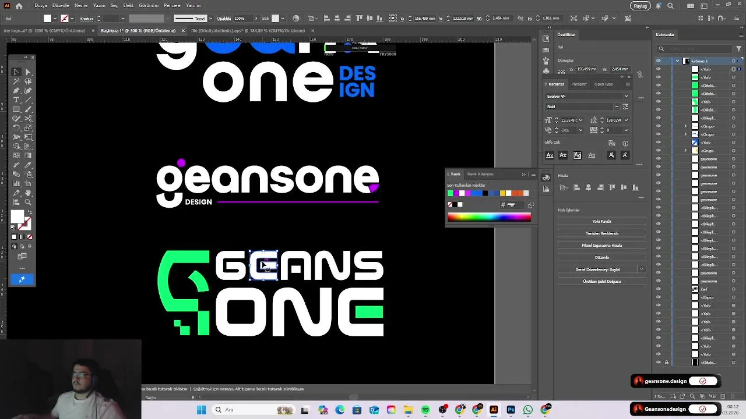This screenshot has height=419, width=746.
Task: Click the Yeniden Renklendir button
Action: [601, 233]
